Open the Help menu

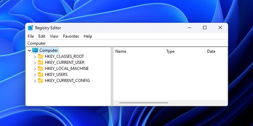(88, 36)
